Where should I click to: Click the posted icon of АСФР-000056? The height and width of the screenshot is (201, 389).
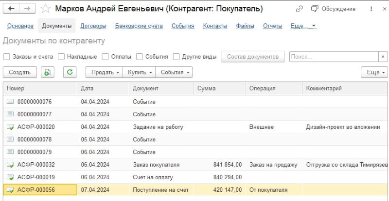tap(10, 190)
